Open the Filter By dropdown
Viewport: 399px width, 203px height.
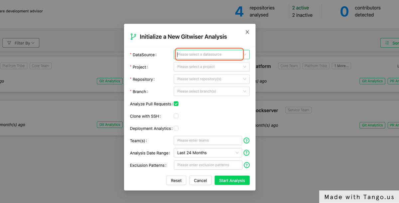click(x=21, y=43)
